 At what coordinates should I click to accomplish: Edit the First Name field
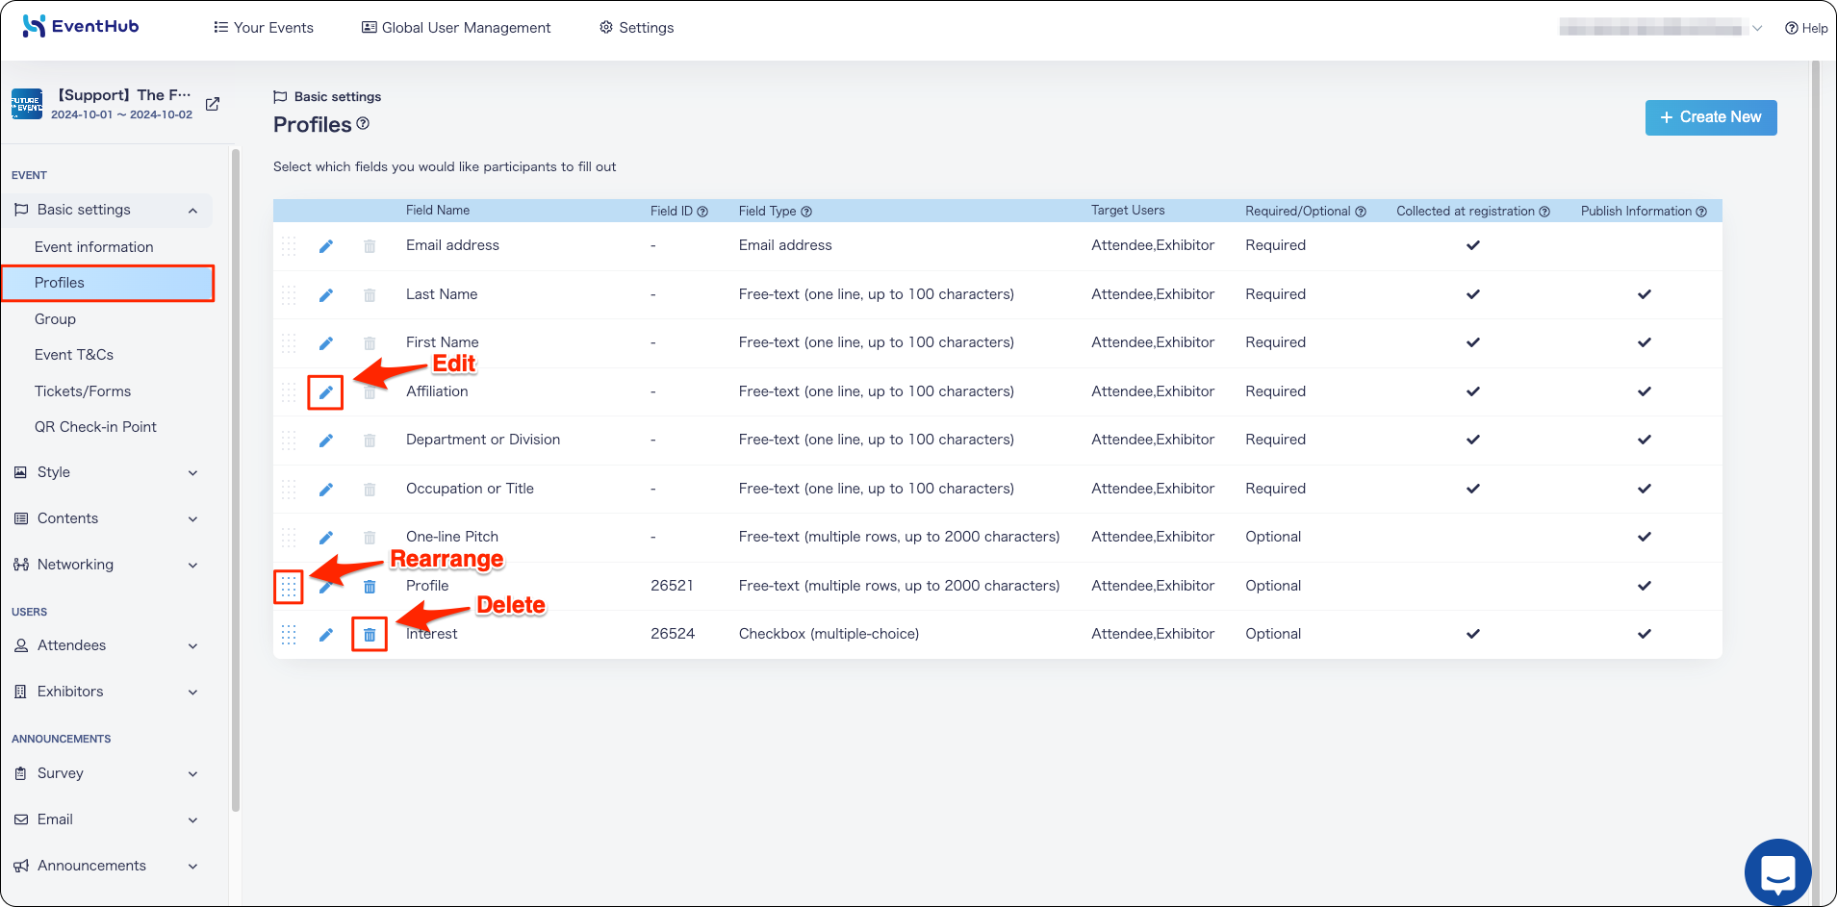pos(326,343)
